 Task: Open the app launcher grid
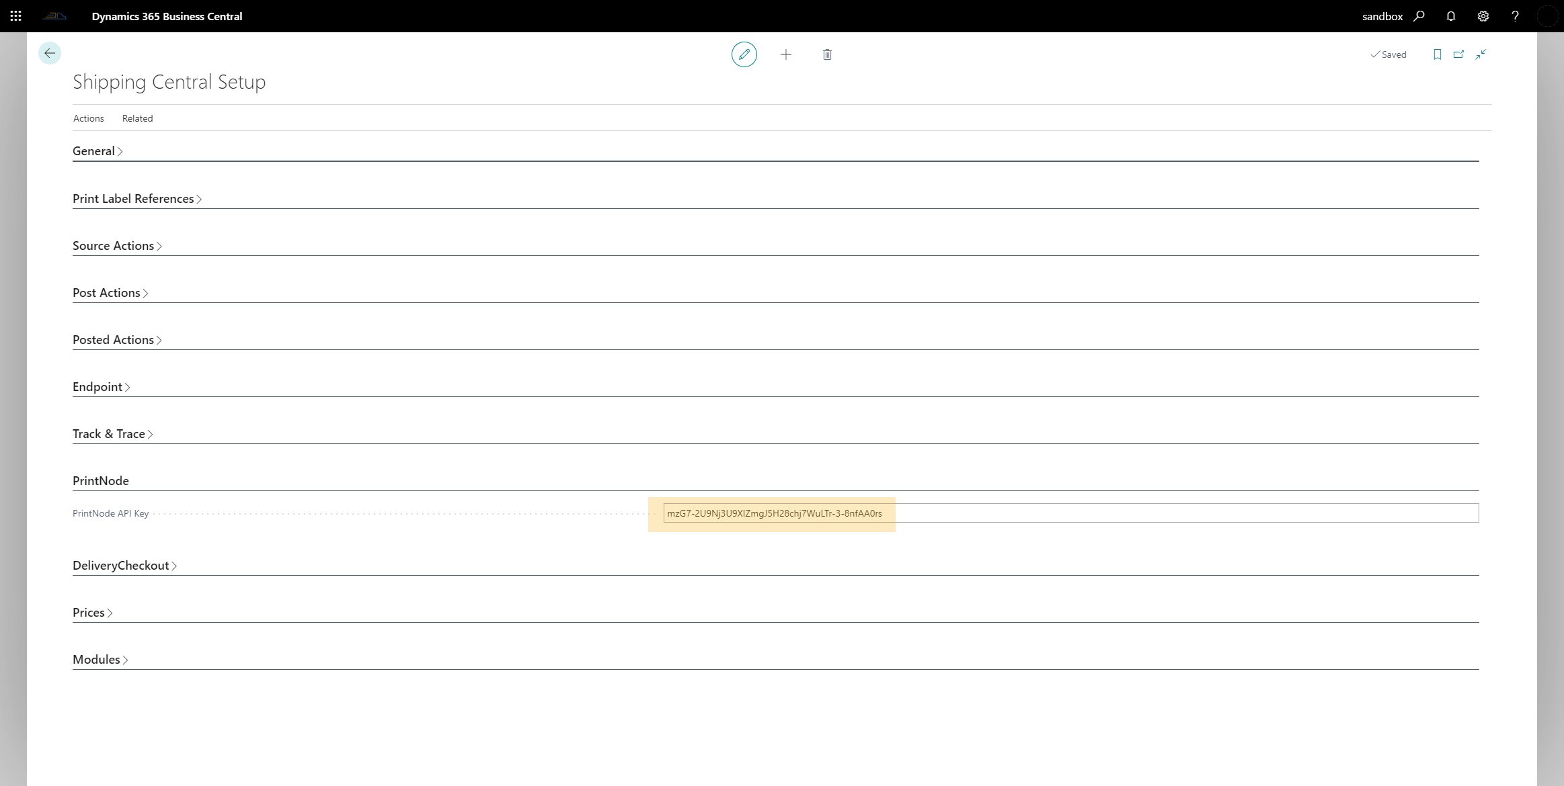click(16, 16)
